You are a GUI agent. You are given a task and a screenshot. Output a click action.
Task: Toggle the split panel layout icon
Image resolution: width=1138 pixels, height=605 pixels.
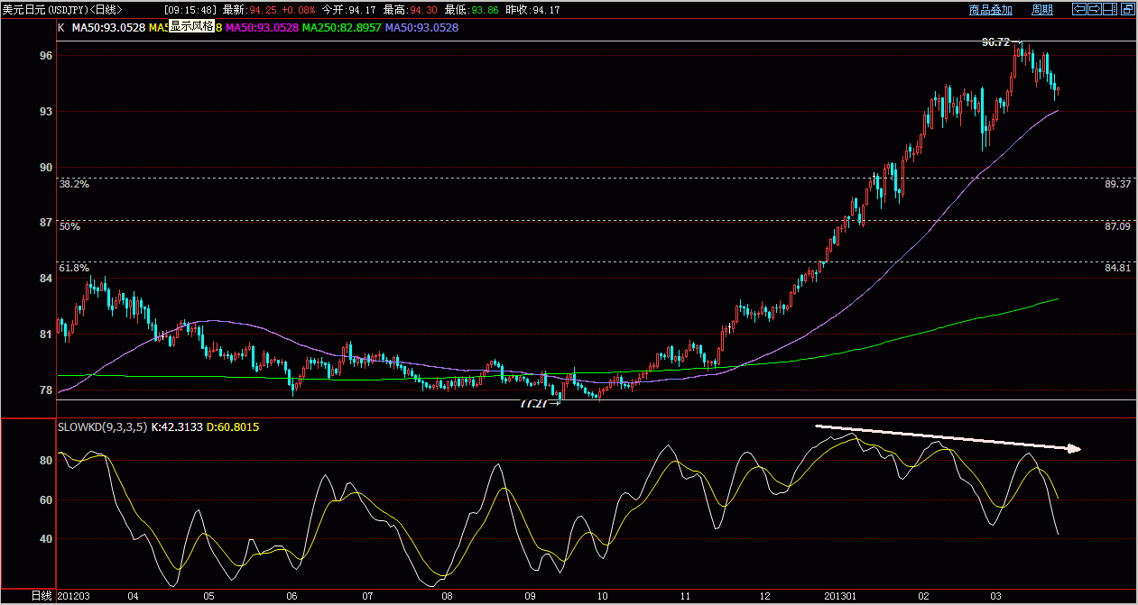1109,9
